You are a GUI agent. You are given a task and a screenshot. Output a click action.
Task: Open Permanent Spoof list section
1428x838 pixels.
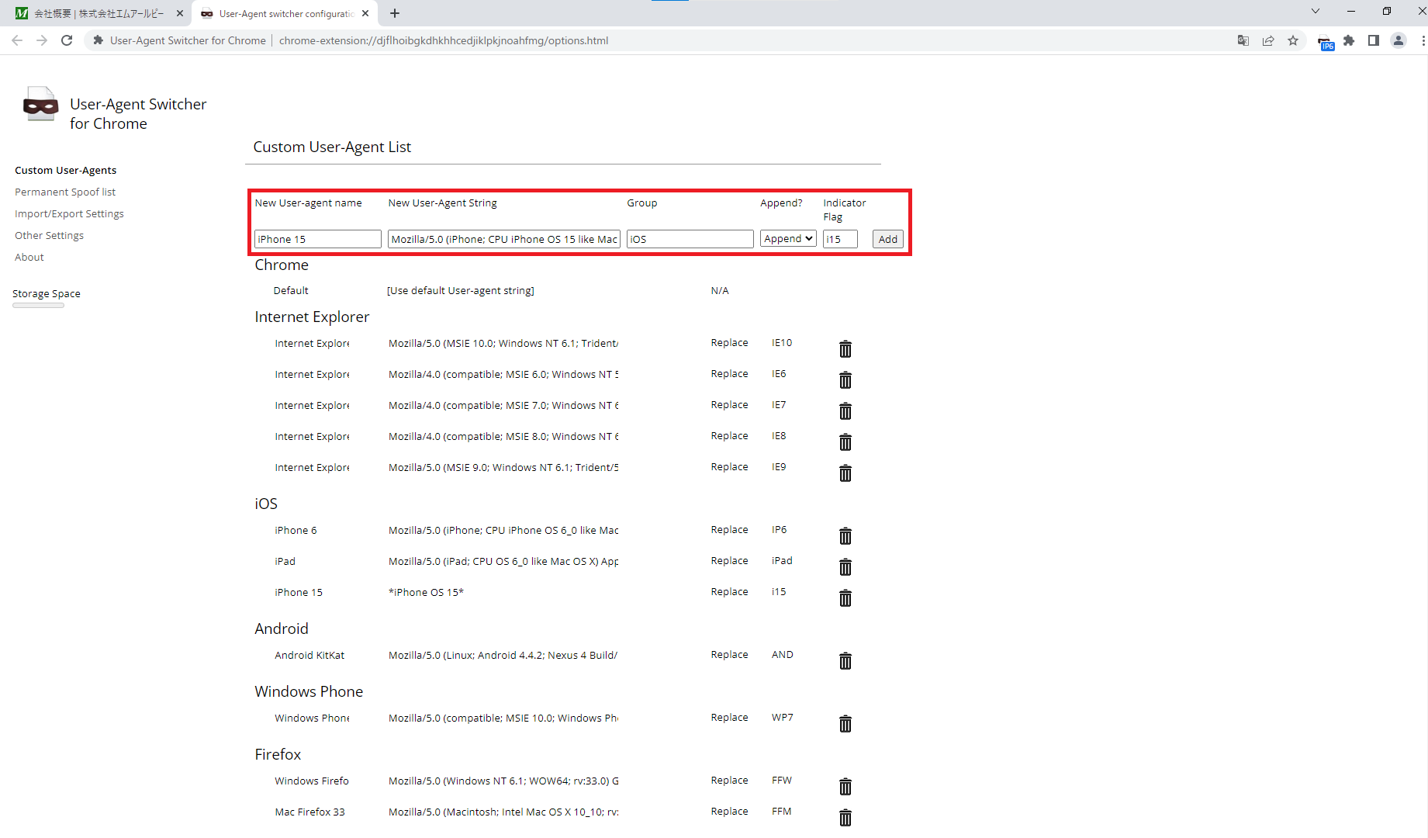(x=65, y=192)
